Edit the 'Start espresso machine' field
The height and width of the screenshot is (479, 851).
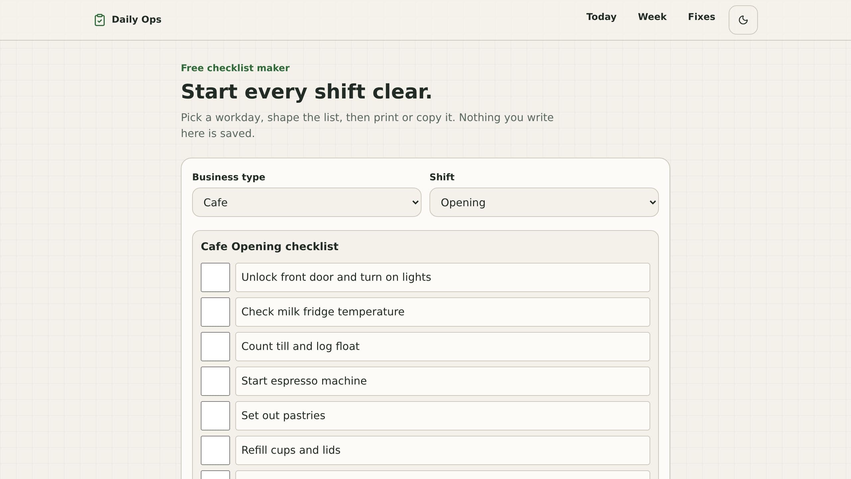tap(442, 381)
